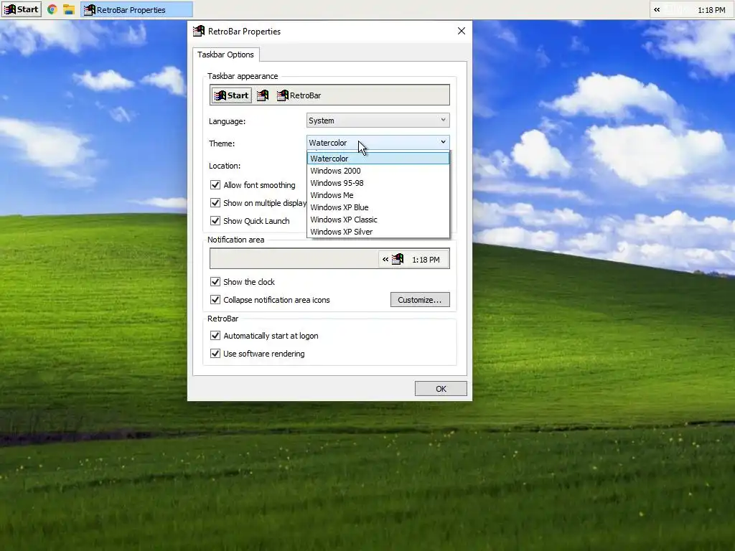The image size is (735, 551).
Task: Choose Windows XP Blue from the theme list
Action: 378,207
